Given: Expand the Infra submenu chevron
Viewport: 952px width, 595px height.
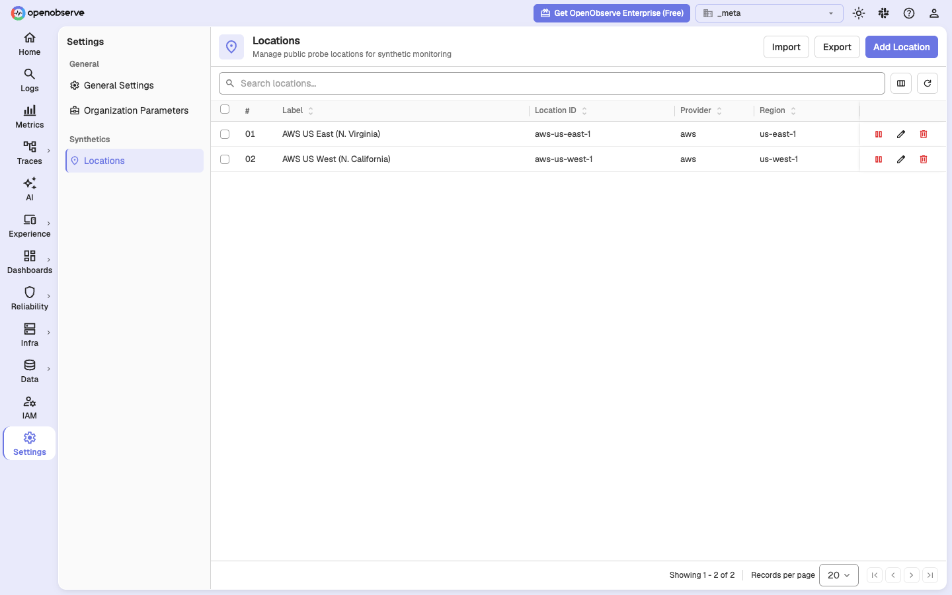Looking at the screenshot, I should click(x=49, y=333).
